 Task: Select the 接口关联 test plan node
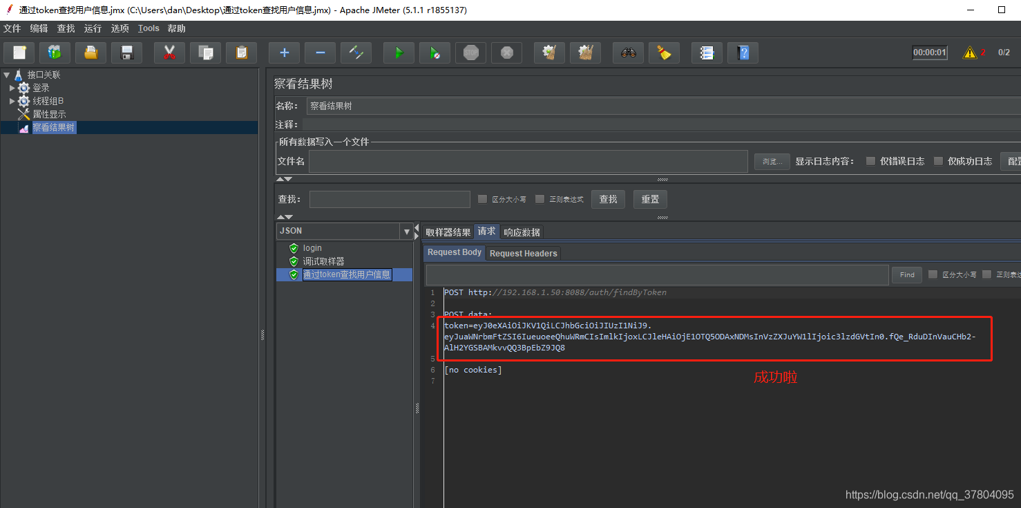coord(44,75)
